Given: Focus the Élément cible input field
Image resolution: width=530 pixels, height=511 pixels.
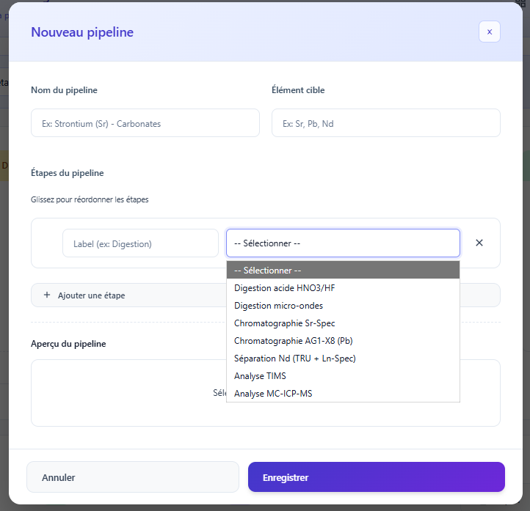Looking at the screenshot, I should coord(385,123).
